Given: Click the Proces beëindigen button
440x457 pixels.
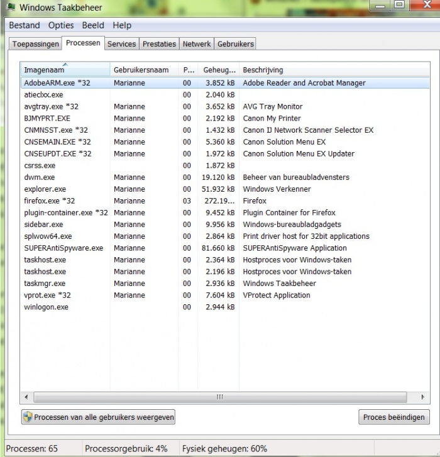Looking at the screenshot, I should point(394,417).
